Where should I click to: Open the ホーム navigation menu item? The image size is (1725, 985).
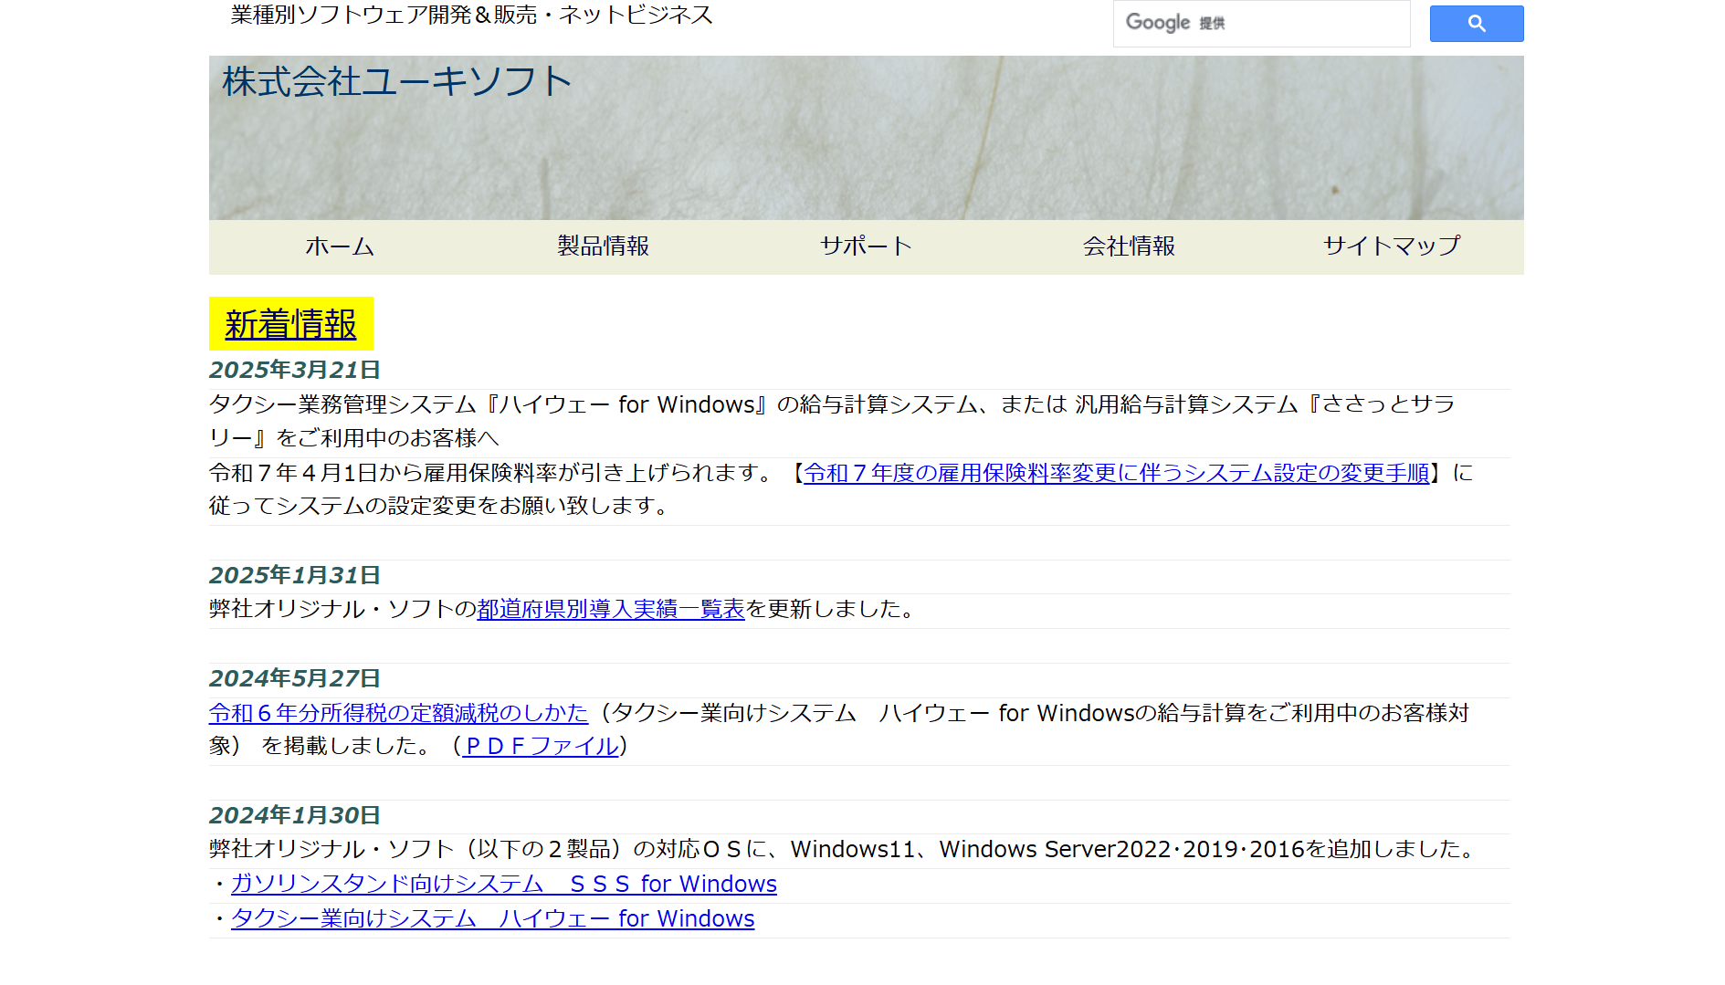340,246
